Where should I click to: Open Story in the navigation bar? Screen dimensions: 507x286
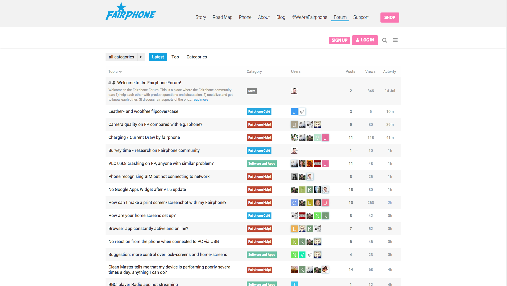tap(201, 17)
